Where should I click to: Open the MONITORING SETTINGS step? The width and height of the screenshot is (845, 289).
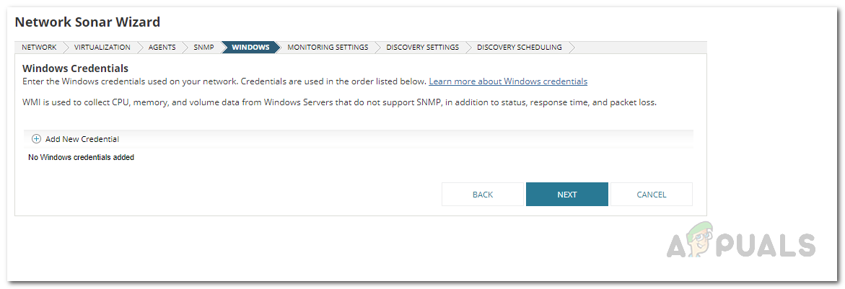pos(328,48)
